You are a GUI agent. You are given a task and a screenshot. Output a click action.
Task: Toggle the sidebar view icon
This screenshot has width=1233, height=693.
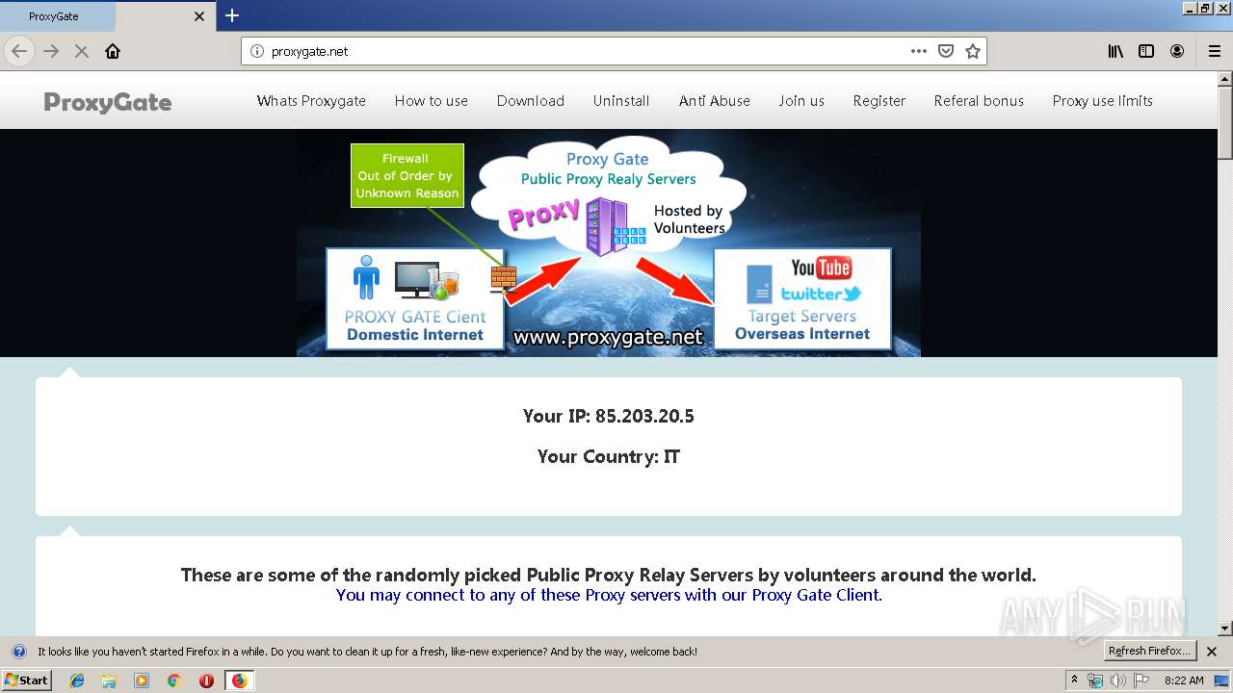tap(1146, 51)
